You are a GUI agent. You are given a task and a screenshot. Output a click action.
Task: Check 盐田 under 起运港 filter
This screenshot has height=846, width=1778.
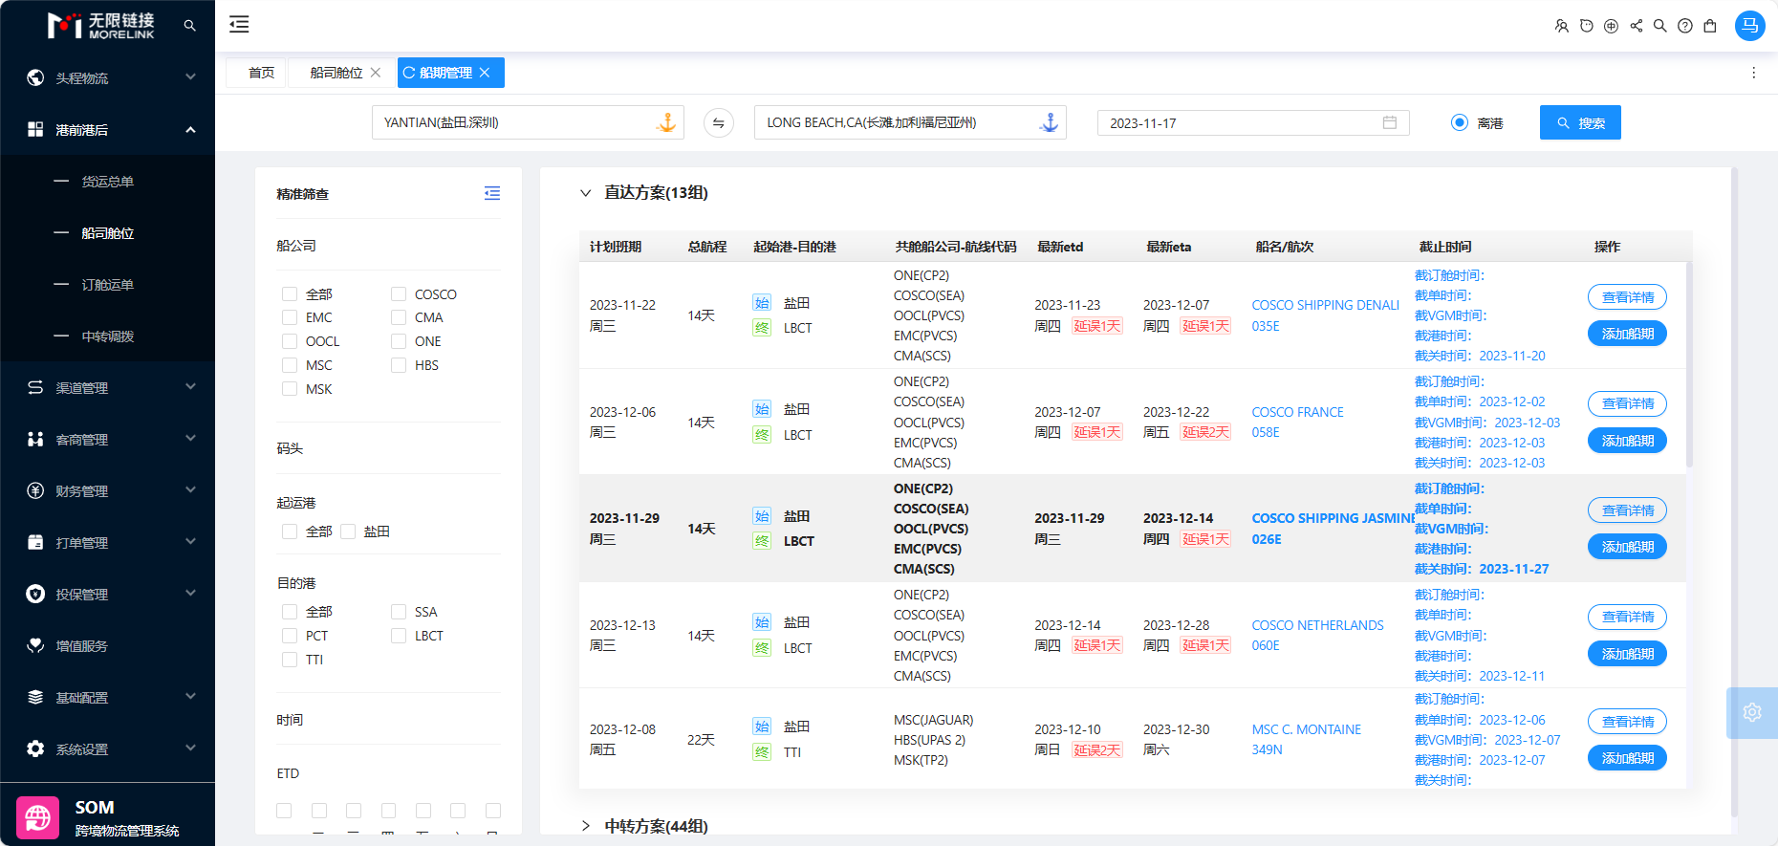(x=348, y=531)
